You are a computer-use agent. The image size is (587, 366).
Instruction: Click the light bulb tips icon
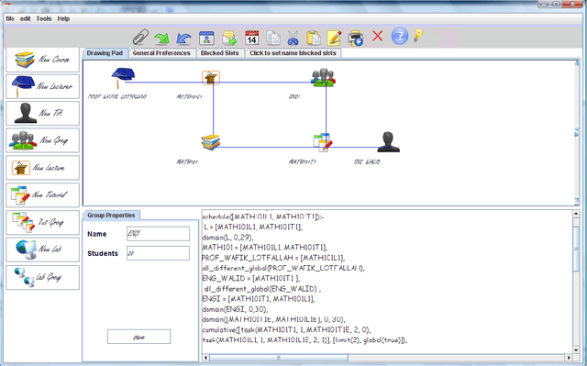[x=418, y=35]
